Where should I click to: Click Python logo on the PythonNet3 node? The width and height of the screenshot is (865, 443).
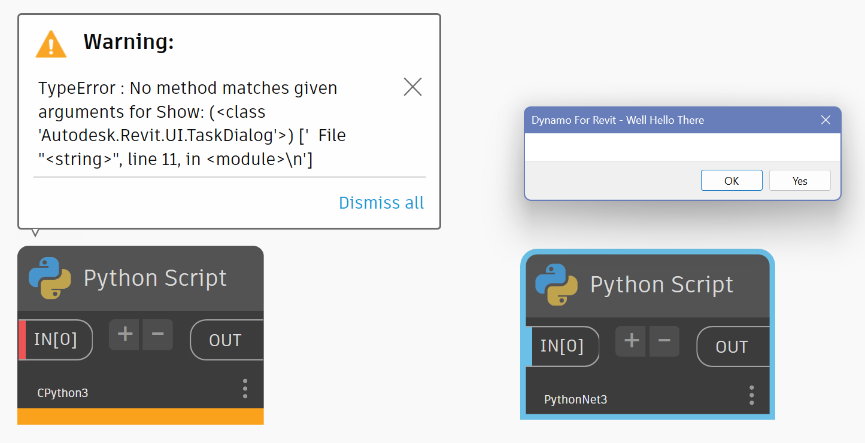click(x=556, y=285)
